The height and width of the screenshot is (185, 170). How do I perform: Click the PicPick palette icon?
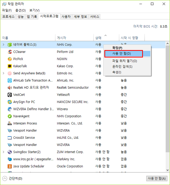coord(10,59)
